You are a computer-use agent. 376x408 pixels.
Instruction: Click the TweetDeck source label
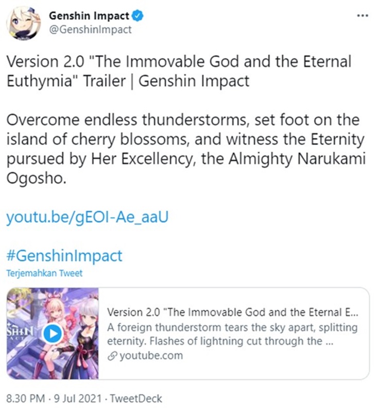[136, 399]
